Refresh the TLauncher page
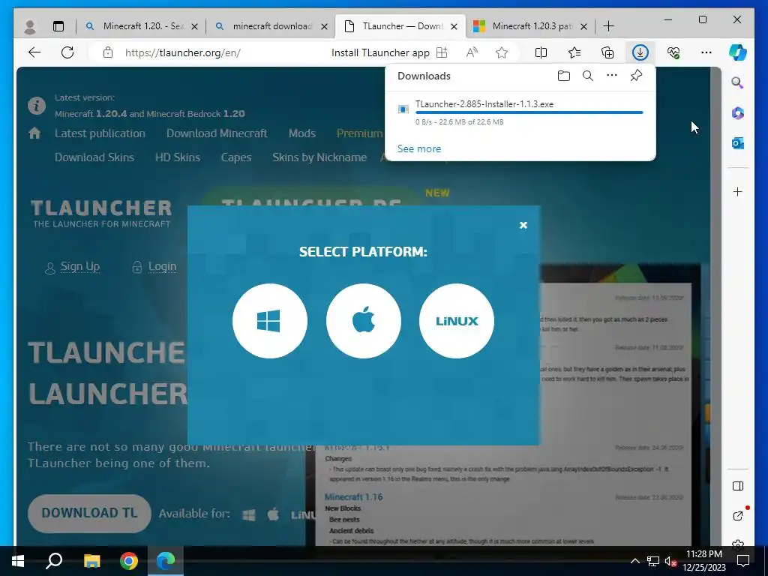 (x=67, y=52)
